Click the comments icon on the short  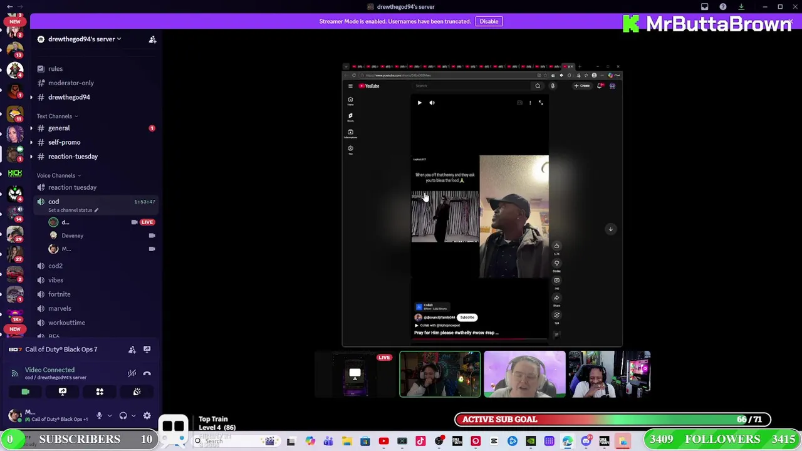556,281
